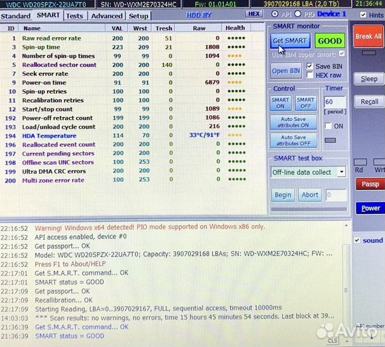
Task: Click the CLS clear log button
Action: pos(332,341)
